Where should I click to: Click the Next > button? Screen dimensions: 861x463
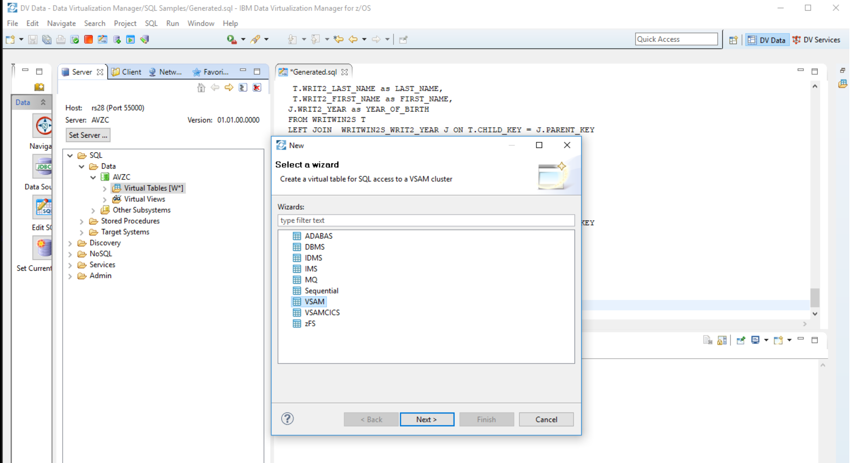click(x=427, y=419)
